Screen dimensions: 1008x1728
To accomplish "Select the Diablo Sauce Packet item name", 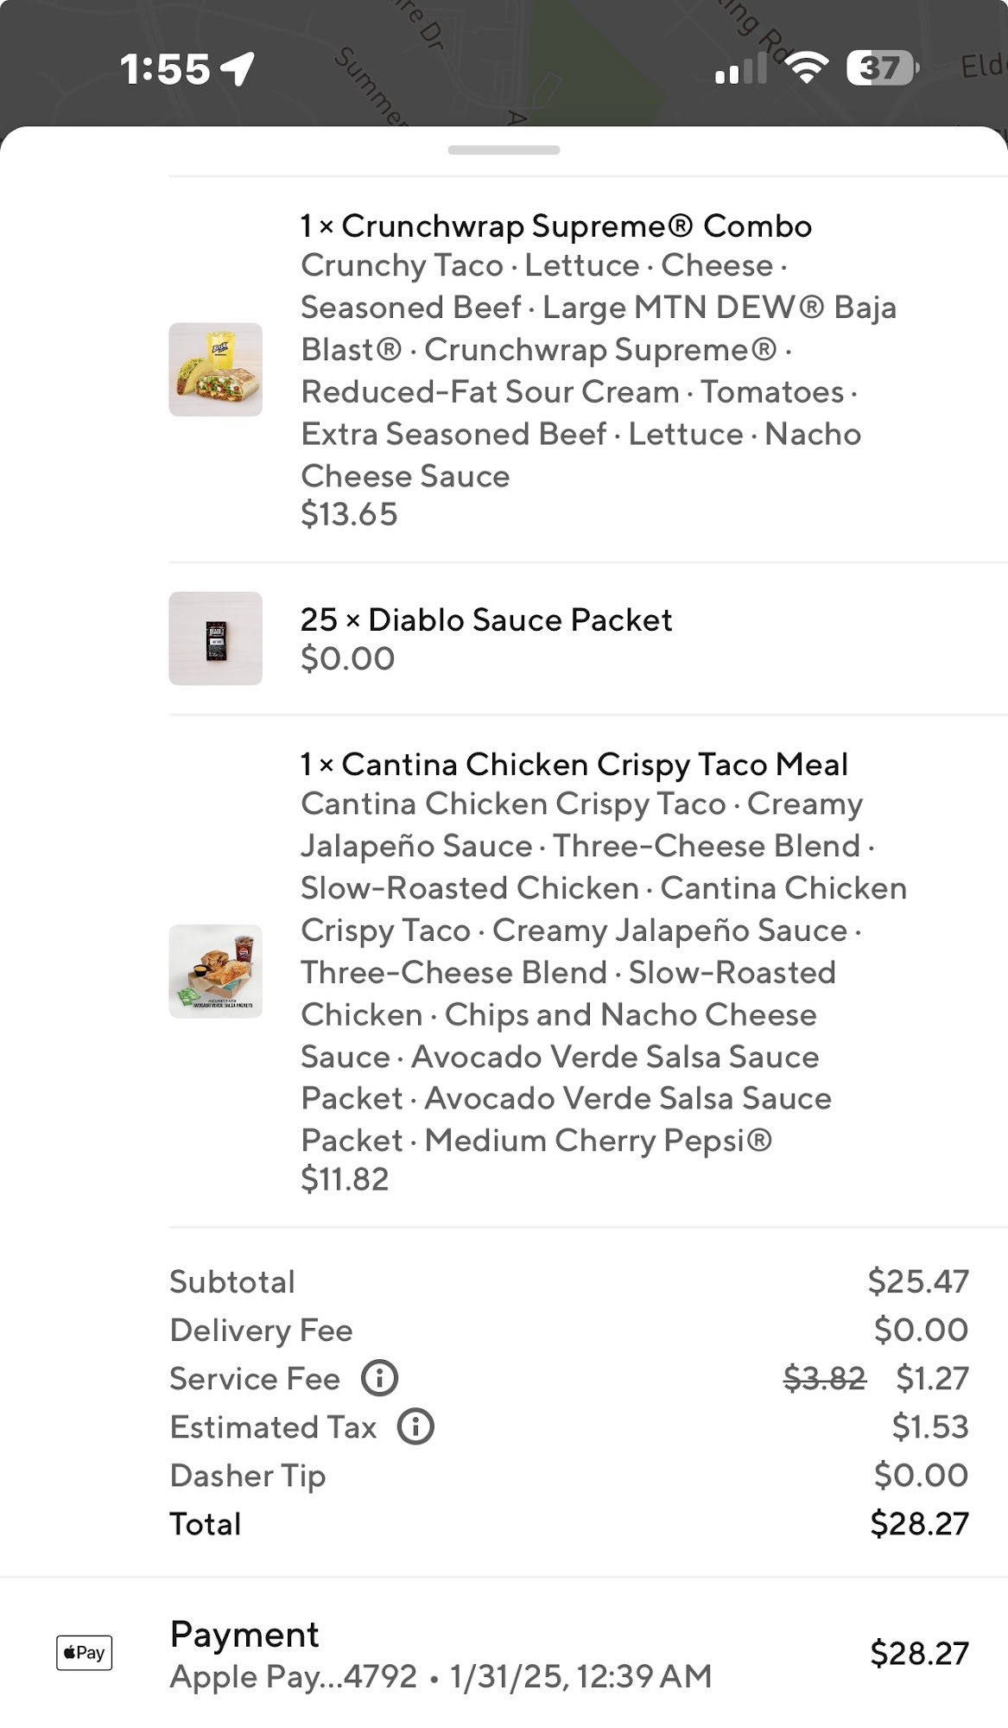I will click(485, 619).
